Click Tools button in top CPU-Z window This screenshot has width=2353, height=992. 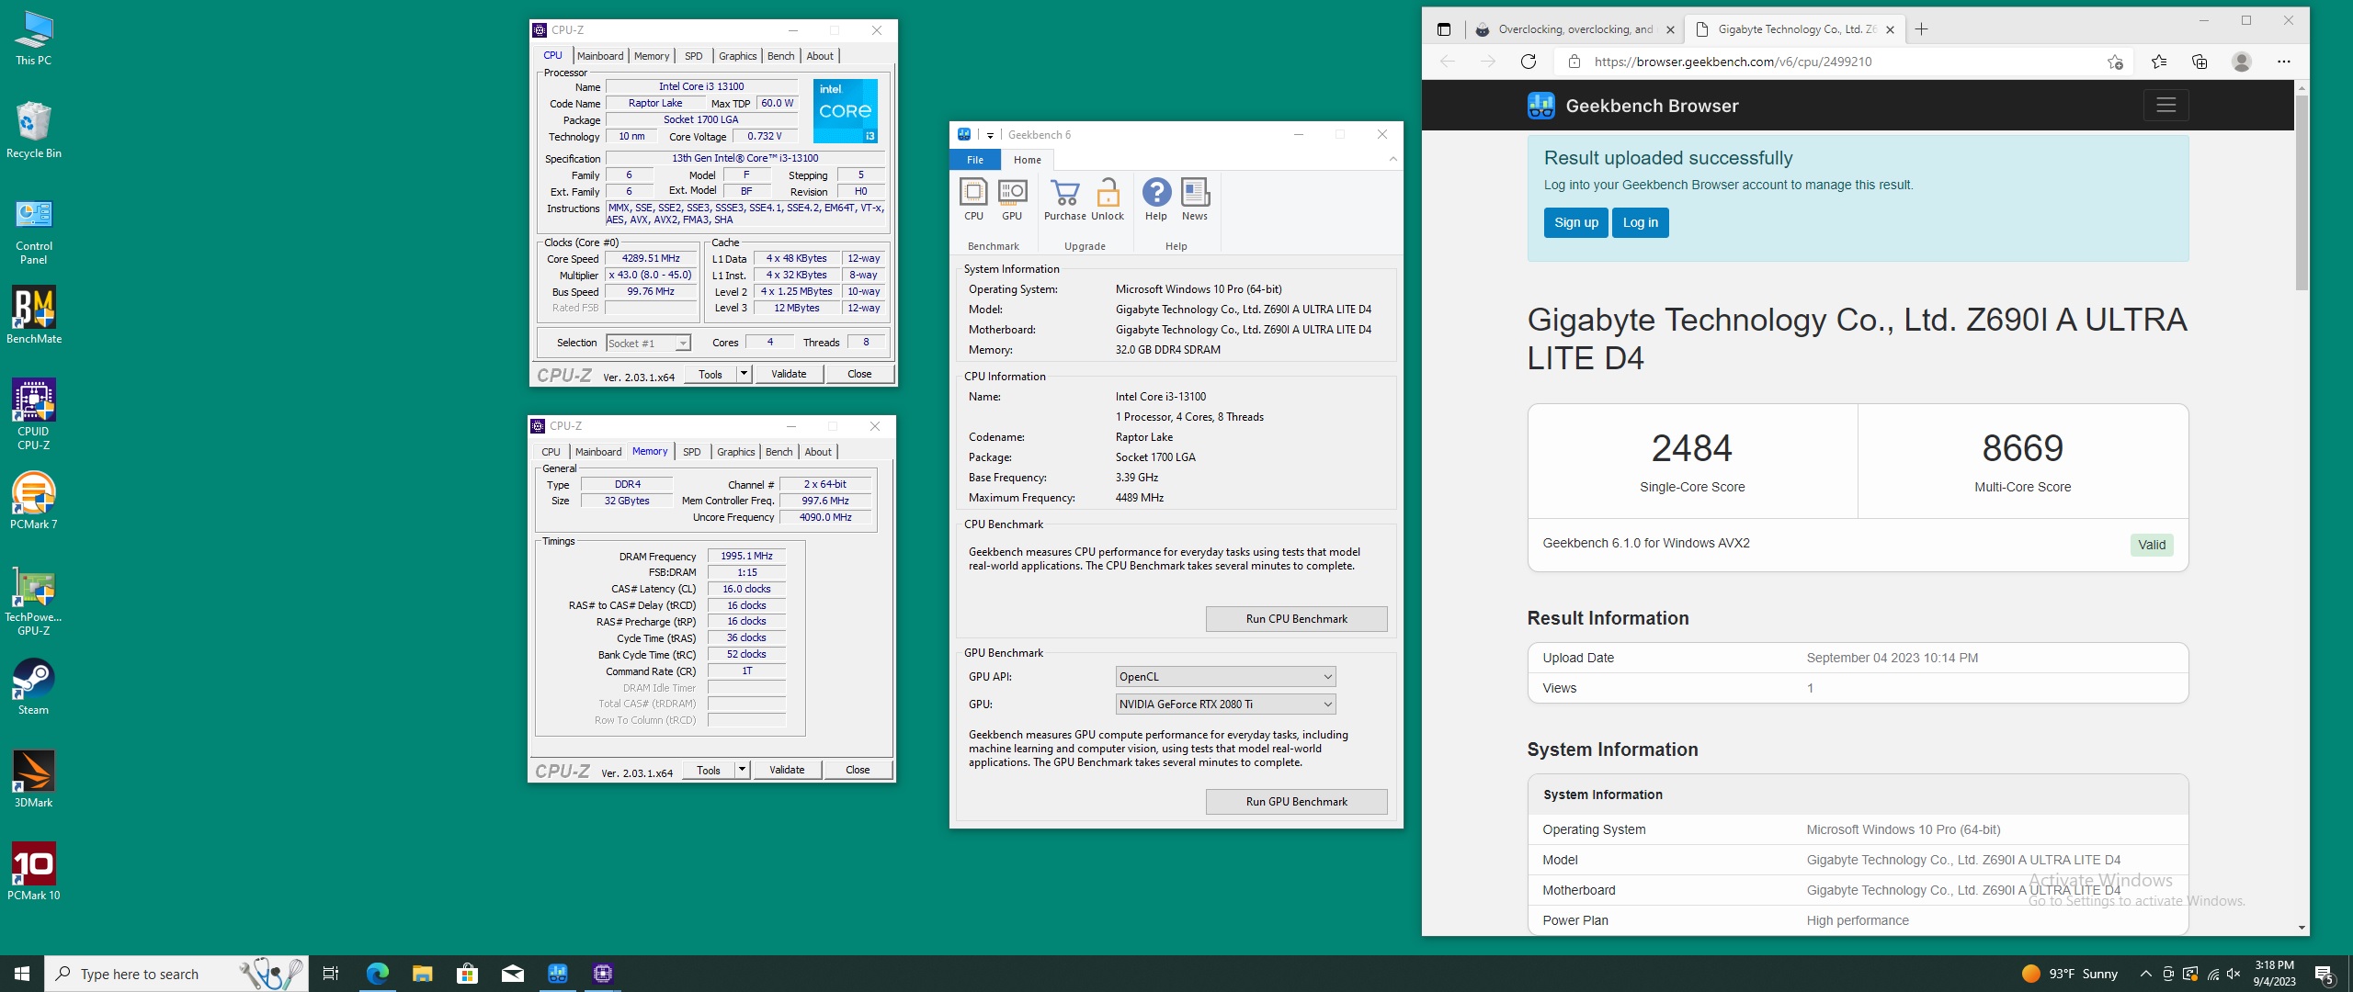point(710,374)
